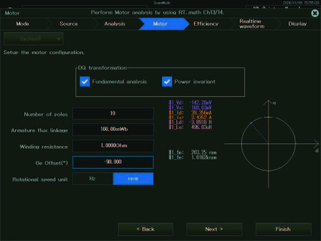Close the Motor dialog with X icon
321x241 pixels.
315,13
